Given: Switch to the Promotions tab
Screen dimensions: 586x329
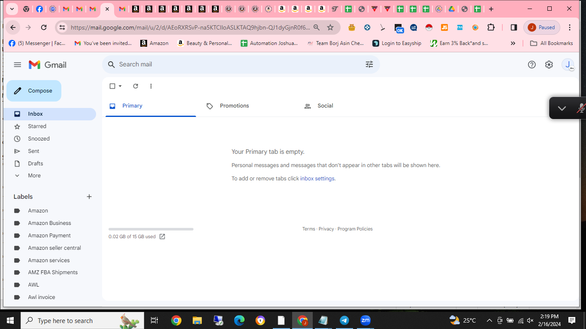Looking at the screenshot, I should pyautogui.click(x=248, y=106).
